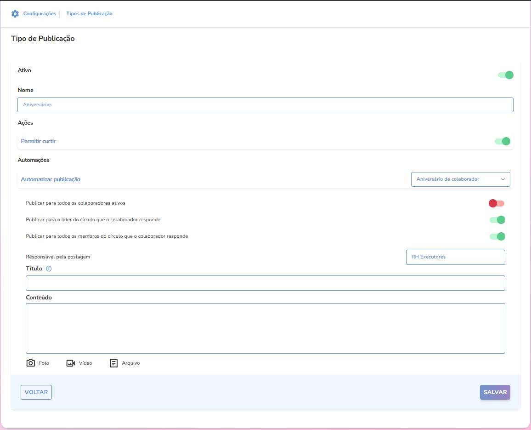Viewport: 531px width, 430px height.
Task: Click the Configurações gear icon
Action: coord(15,14)
